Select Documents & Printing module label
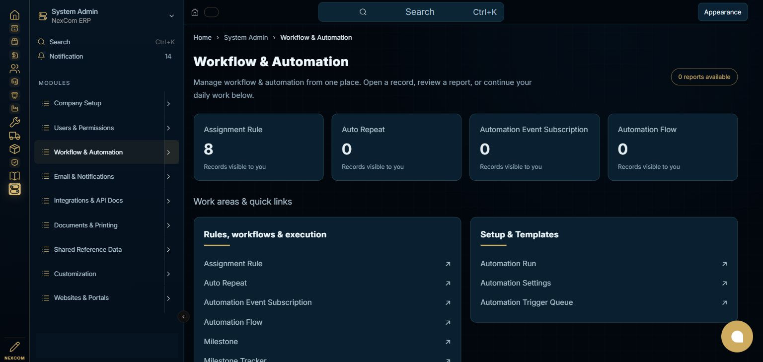The image size is (763, 362). pos(86,225)
